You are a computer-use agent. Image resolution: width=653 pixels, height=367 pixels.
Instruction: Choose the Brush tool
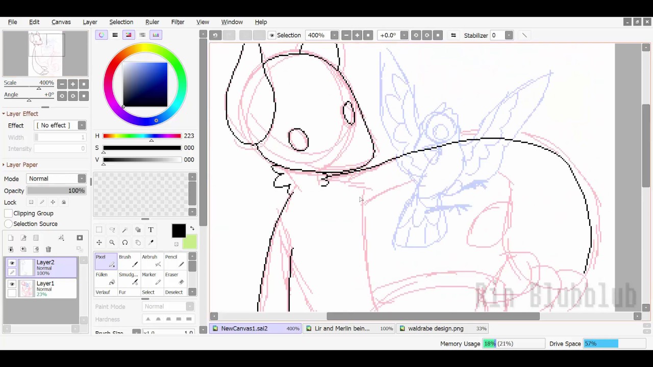(129, 261)
